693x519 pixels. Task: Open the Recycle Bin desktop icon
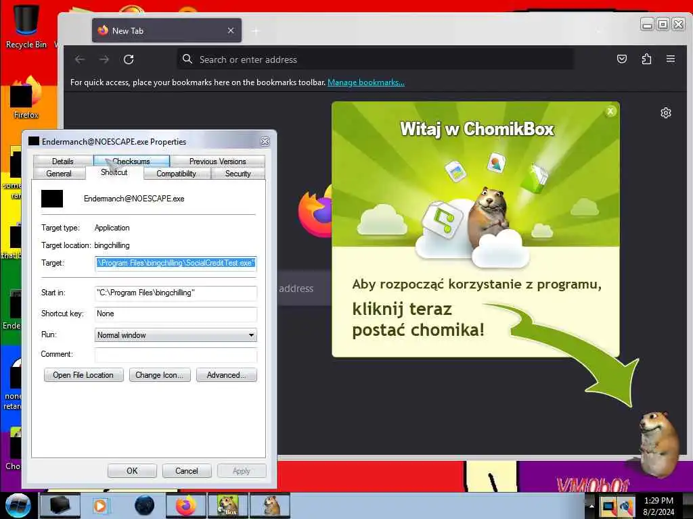(26, 26)
